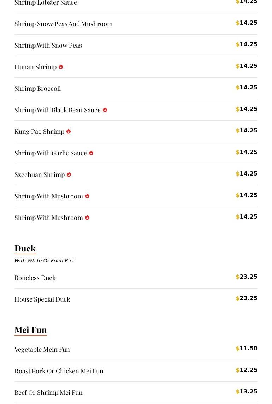The image size is (272, 404).
Task: Open Roast Pork Or Chicken Mei Fun
Action: point(59,371)
